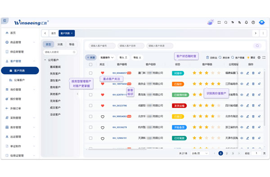Close the 客户列表 tab
The width and height of the screenshot is (270, 177).
pos(72,33)
